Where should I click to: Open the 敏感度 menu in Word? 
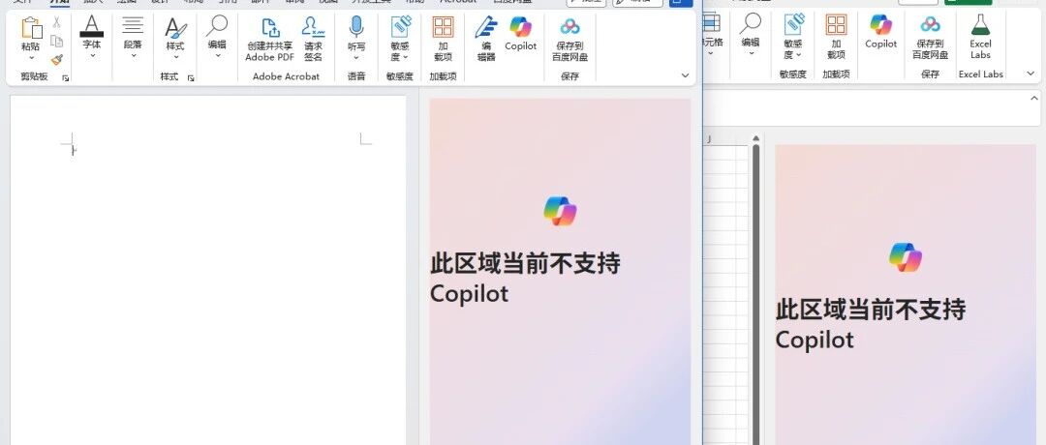point(400,39)
